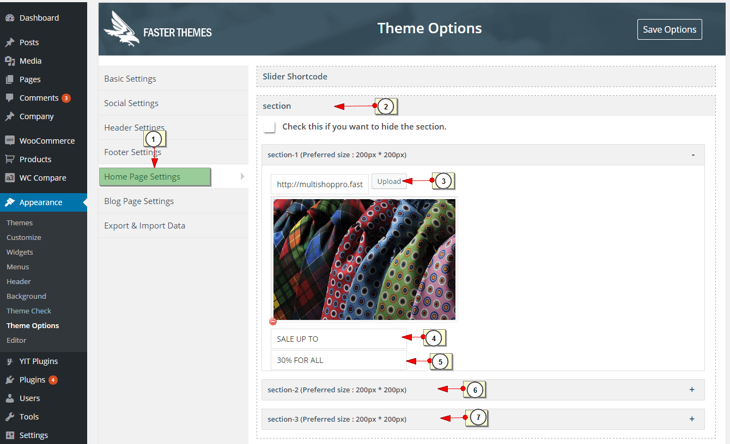
Task: Click the comments count badge 3
Action: 66,98
